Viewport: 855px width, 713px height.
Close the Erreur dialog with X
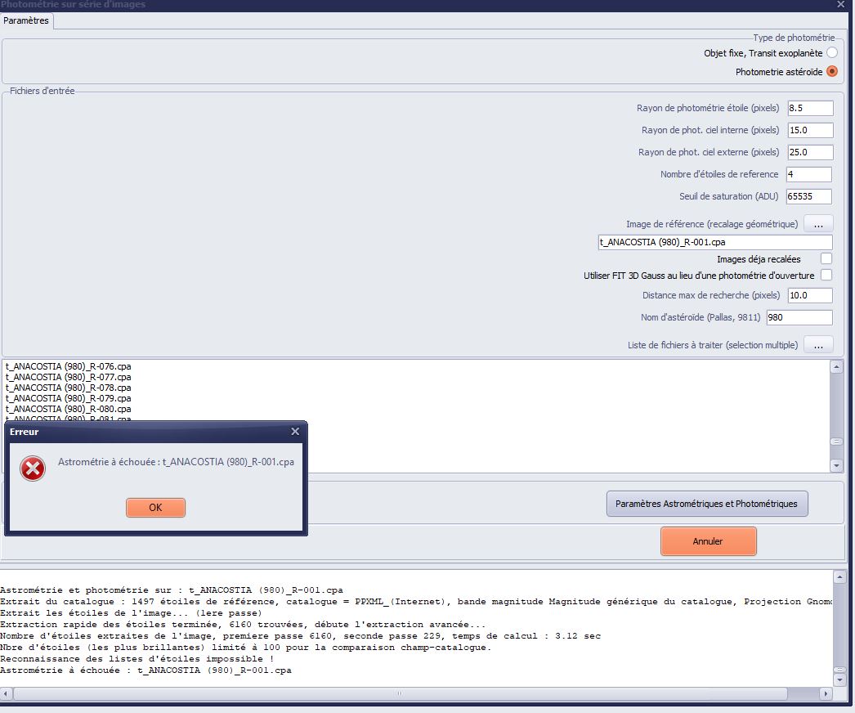click(295, 432)
